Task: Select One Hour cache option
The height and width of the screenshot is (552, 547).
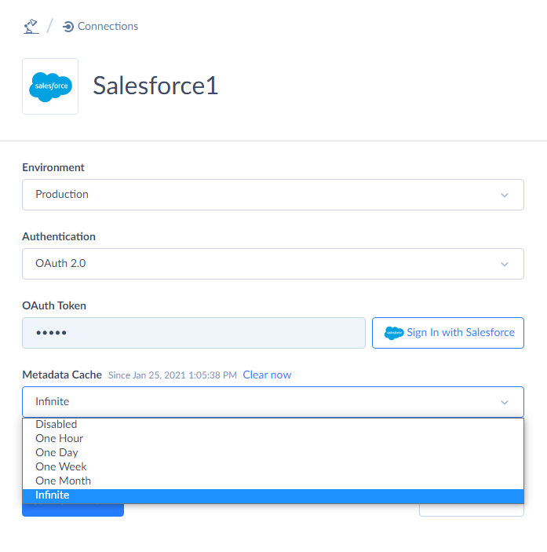Action: click(x=273, y=439)
